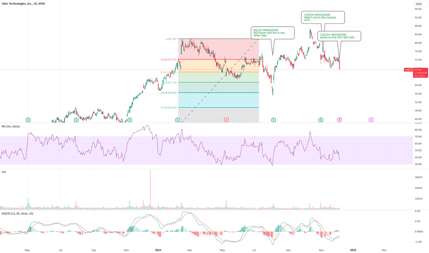Click 40.00 on the RSI scale
Screen dimensions: 429x253
pyautogui.click(x=418, y=157)
